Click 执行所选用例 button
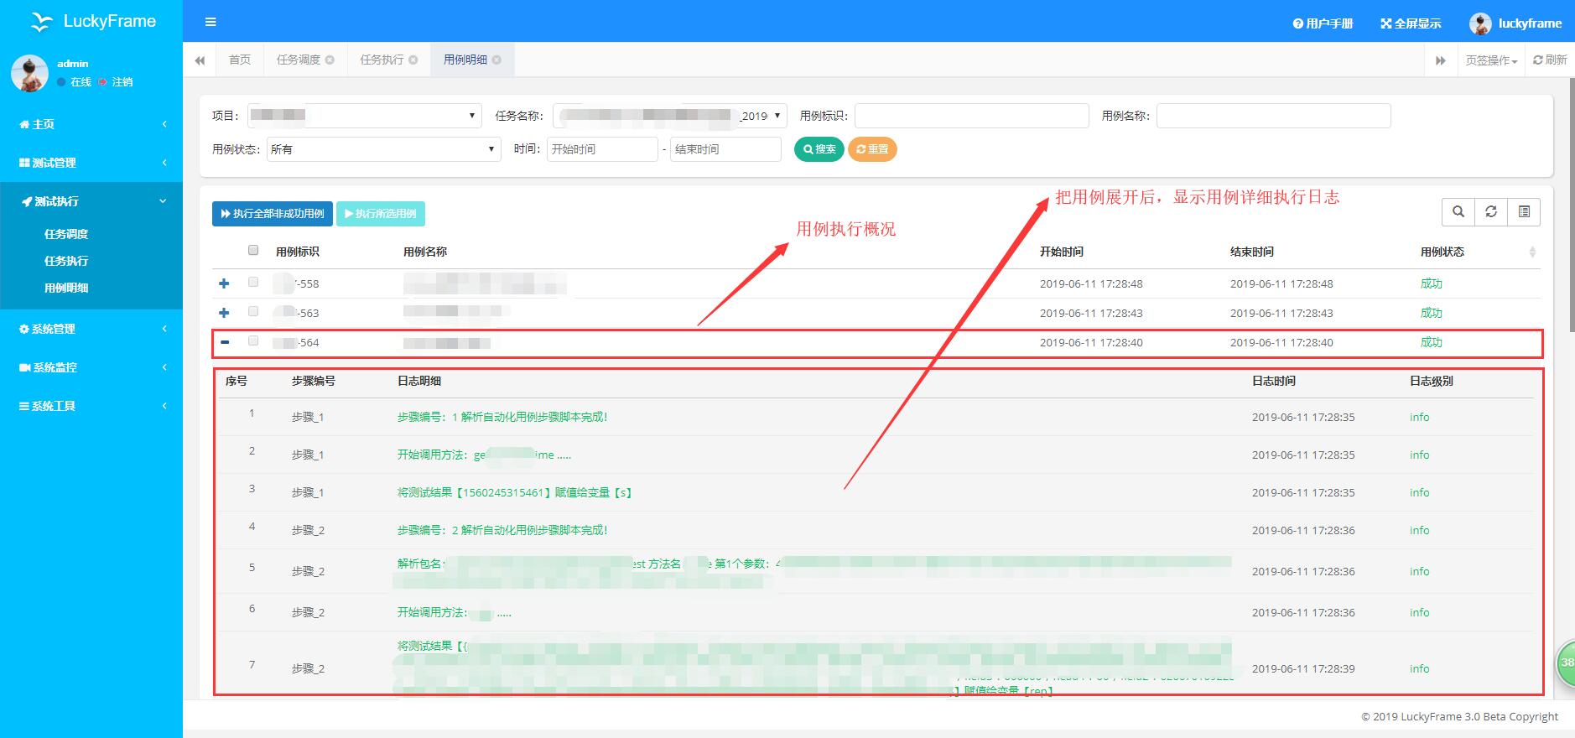 pyautogui.click(x=381, y=214)
